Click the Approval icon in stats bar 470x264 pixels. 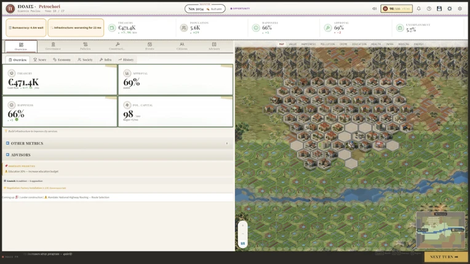coord(328,28)
